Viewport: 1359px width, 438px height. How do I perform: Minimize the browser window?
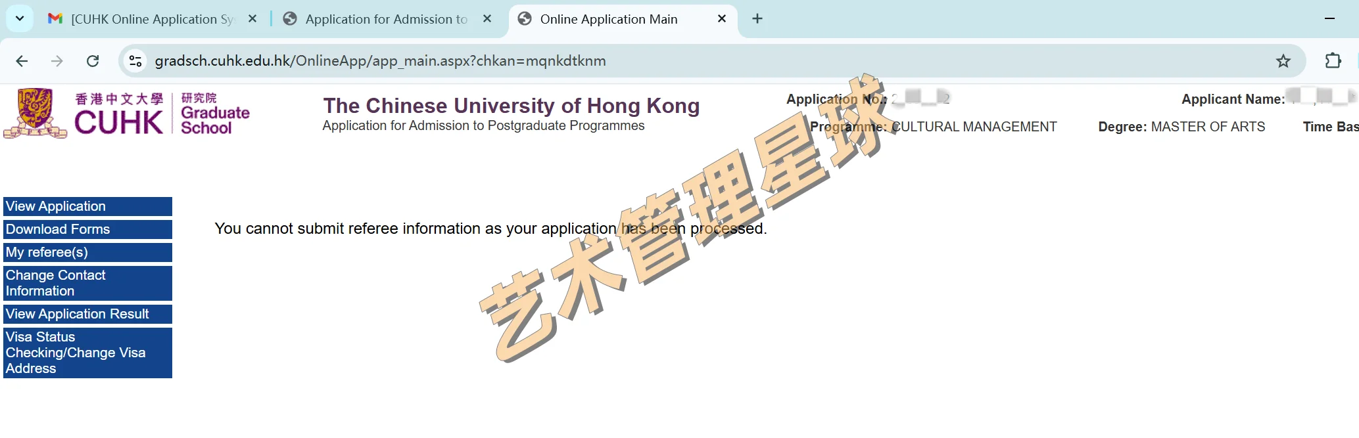pyautogui.click(x=1329, y=19)
